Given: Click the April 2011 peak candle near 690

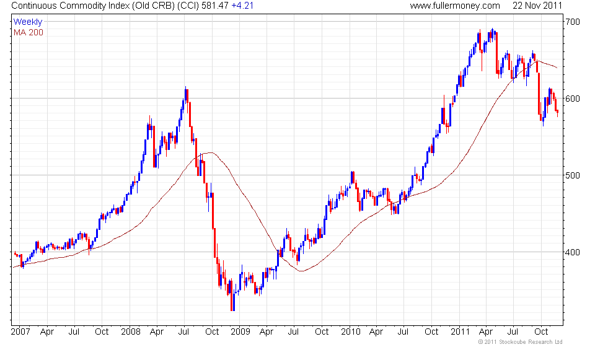Looking at the screenshot, I should click(x=493, y=34).
